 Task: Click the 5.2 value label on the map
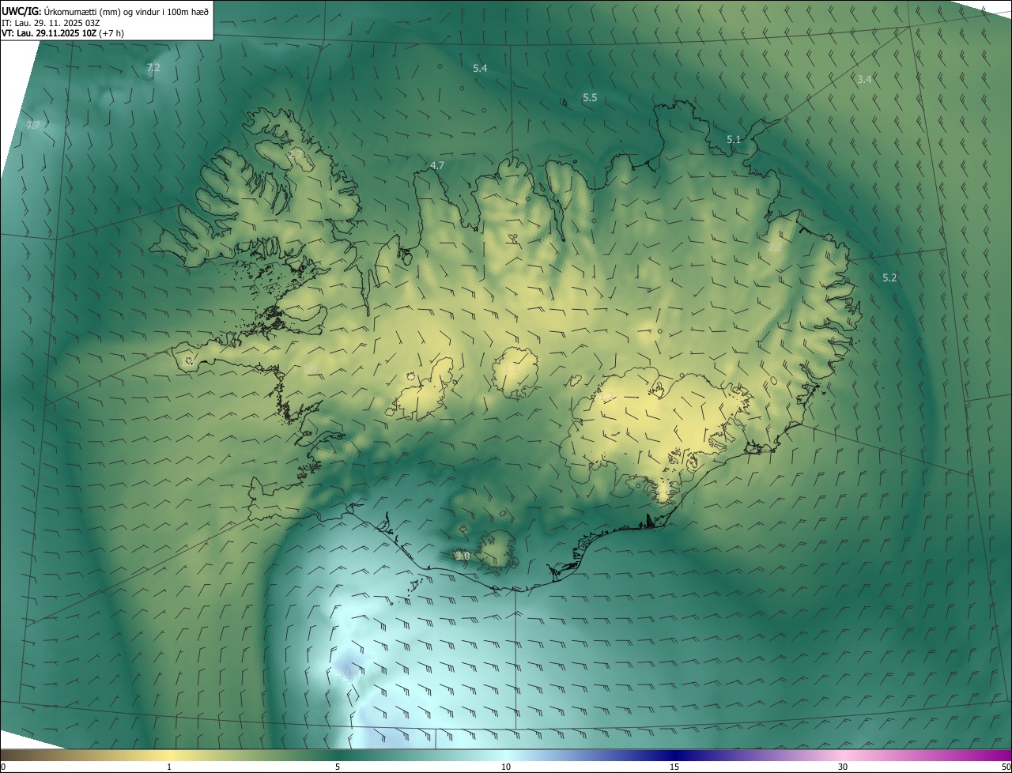[889, 277]
